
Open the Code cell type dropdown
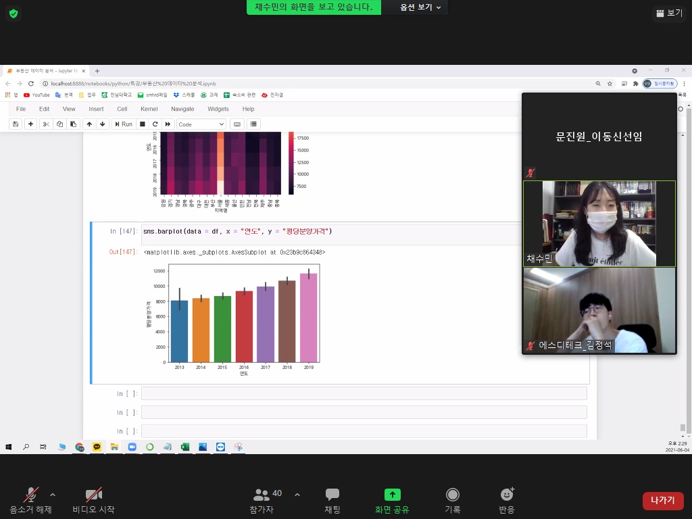pyautogui.click(x=201, y=124)
